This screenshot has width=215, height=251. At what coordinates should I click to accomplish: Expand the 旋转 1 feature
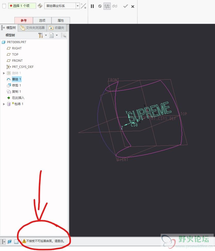coord(4,73)
